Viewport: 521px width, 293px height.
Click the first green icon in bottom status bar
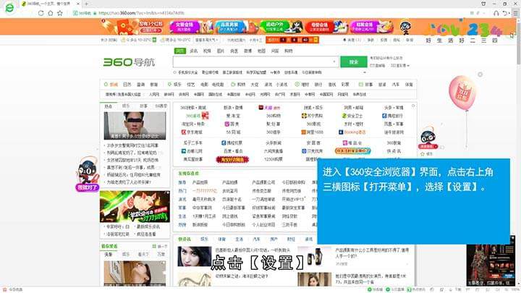point(369,289)
